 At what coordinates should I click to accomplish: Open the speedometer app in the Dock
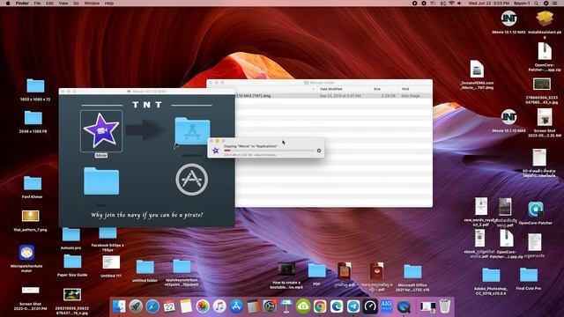pos(370,306)
